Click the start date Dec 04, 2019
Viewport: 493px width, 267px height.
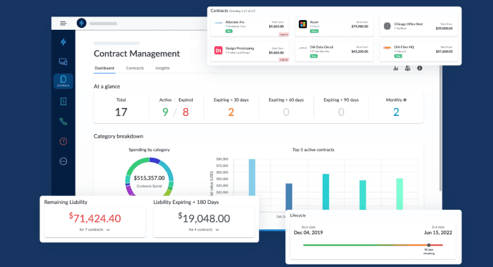pos(308,232)
